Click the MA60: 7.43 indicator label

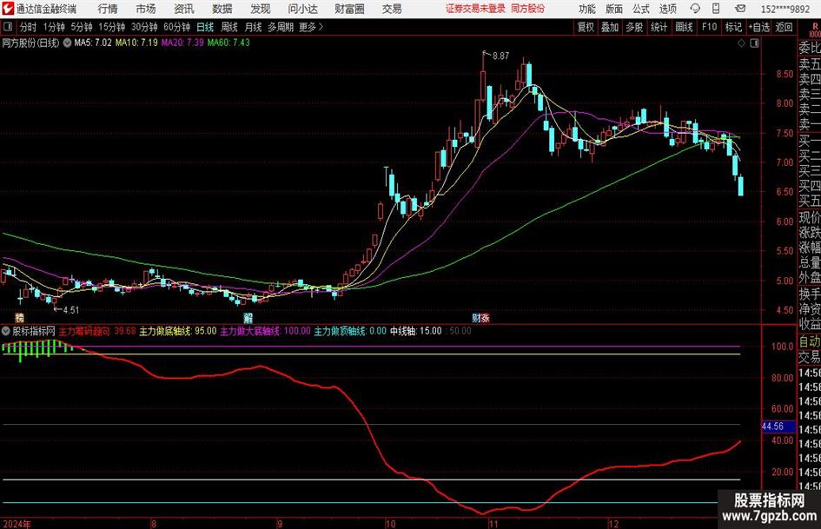[228, 43]
